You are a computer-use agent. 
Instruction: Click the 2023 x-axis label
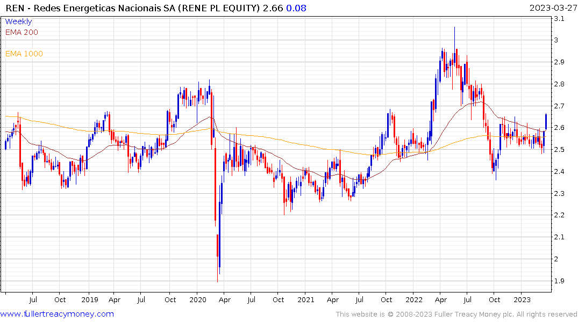click(522, 299)
